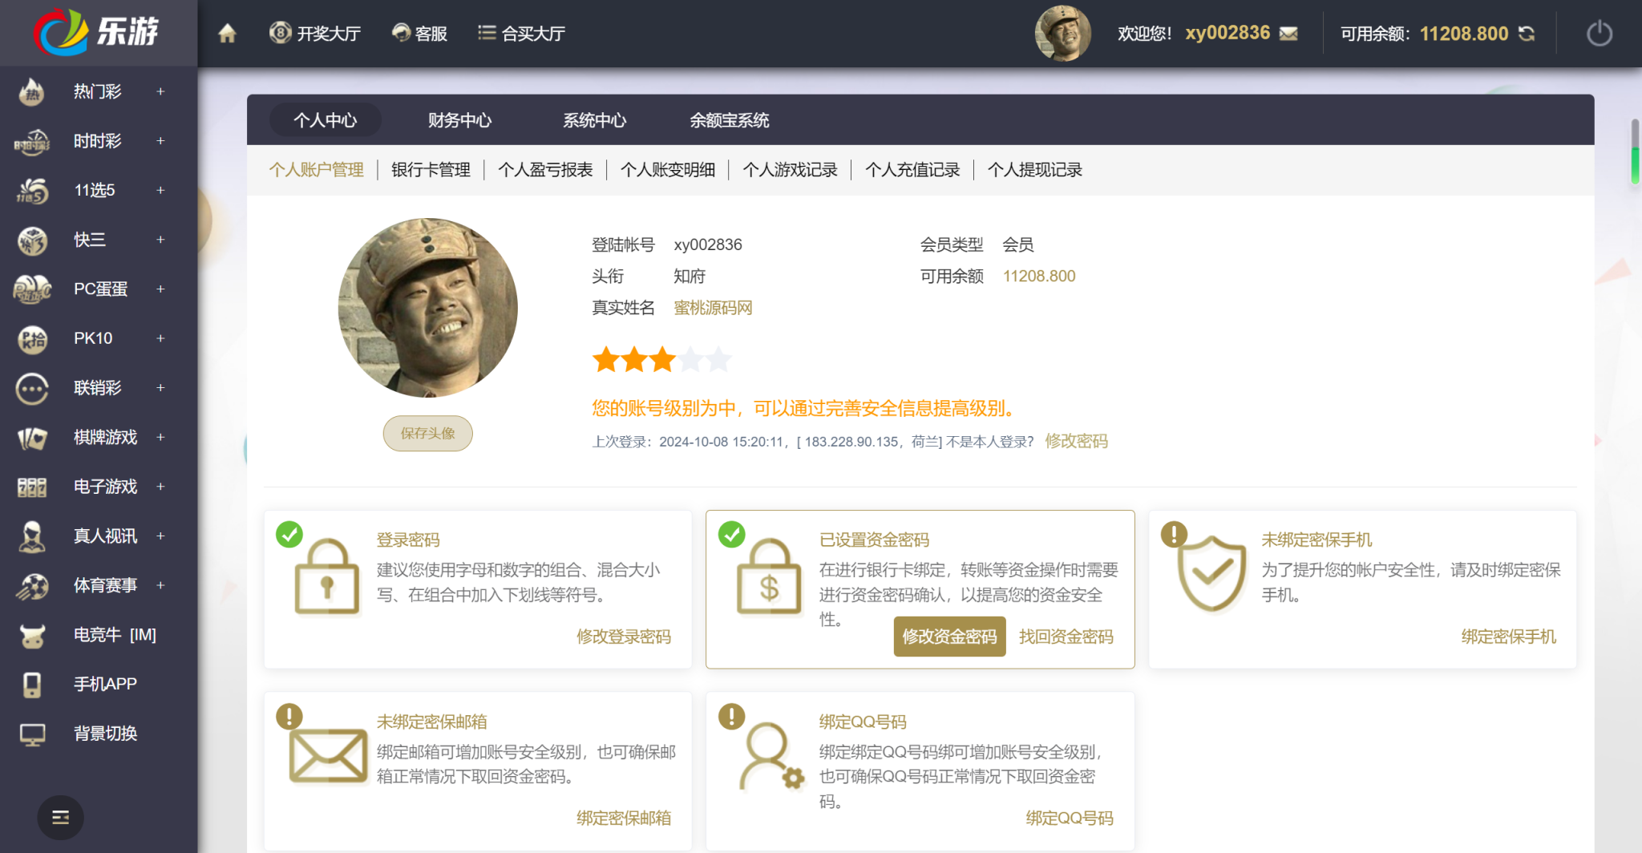Viewport: 1642px width, 853px height.
Task: Open the mail envelope next to username
Action: coord(1288,34)
